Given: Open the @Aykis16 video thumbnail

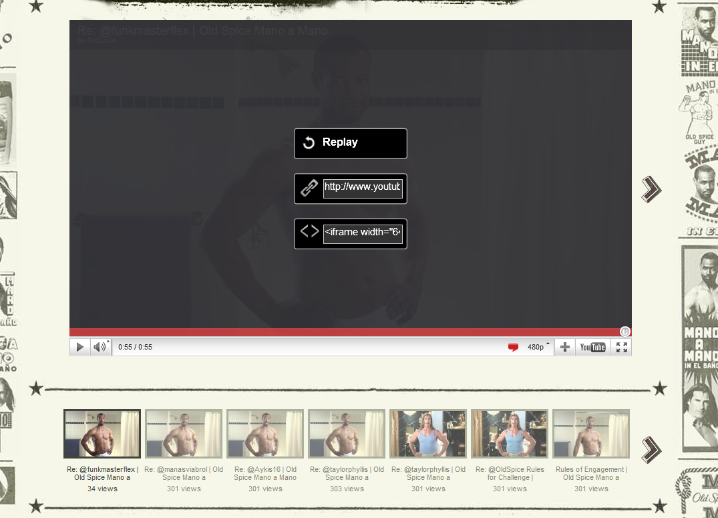Looking at the screenshot, I should [x=265, y=434].
